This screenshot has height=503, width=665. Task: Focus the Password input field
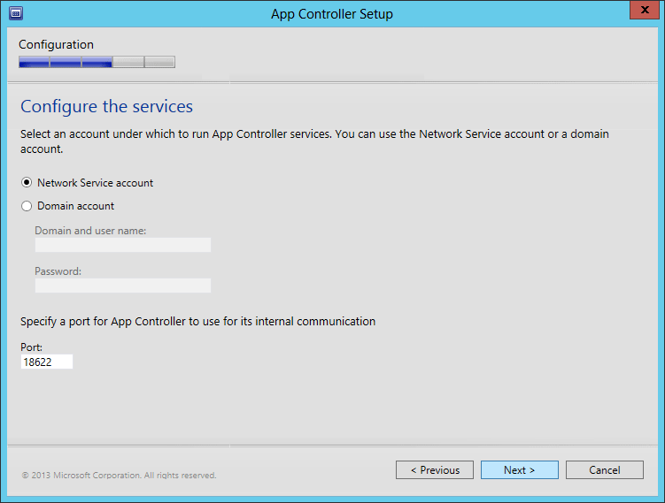(122, 286)
